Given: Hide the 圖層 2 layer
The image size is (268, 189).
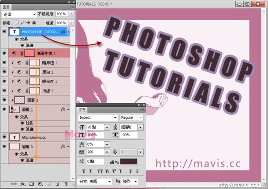Looking at the screenshot, I should [x=4, y=100].
